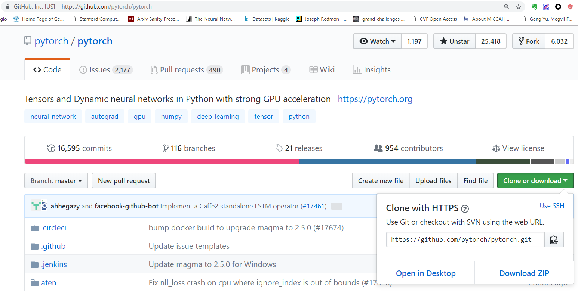578x291 pixels.
Task: Open commit link #17461
Action: point(313,206)
